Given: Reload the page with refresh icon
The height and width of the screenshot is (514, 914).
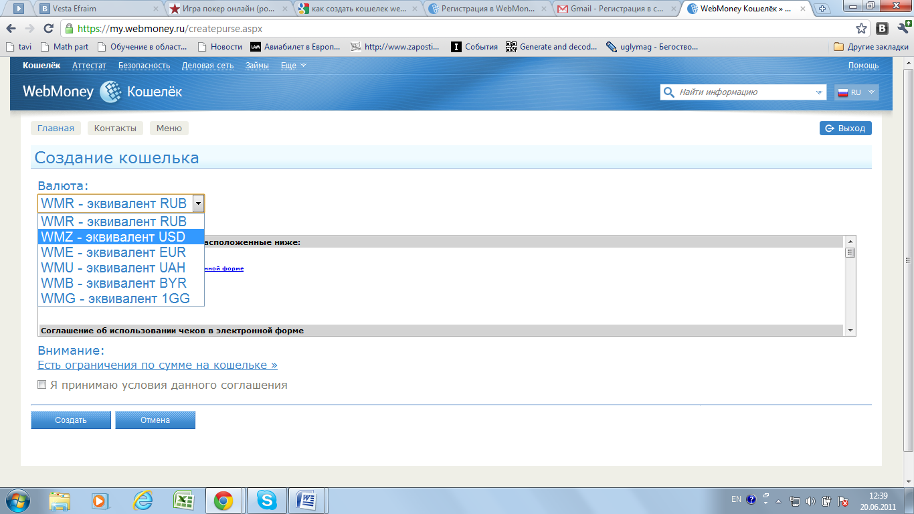Looking at the screenshot, I should coord(48,29).
